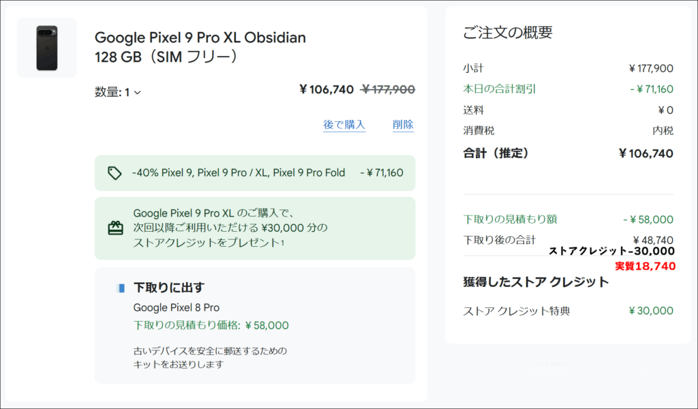Viewport: 698px width, 409px height.
Task: Click the 合計（推定）total amount ¥106,740
Action: coord(646,153)
